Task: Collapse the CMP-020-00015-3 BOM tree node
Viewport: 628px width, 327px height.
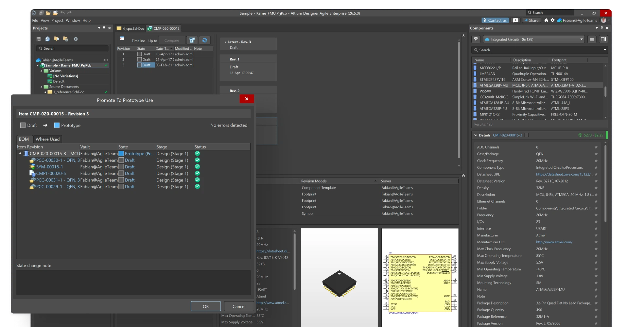Action: 20,154
